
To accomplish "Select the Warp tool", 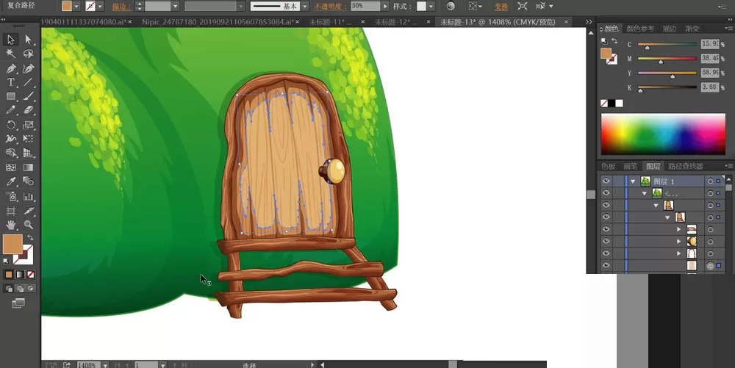I will pyautogui.click(x=11, y=139).
